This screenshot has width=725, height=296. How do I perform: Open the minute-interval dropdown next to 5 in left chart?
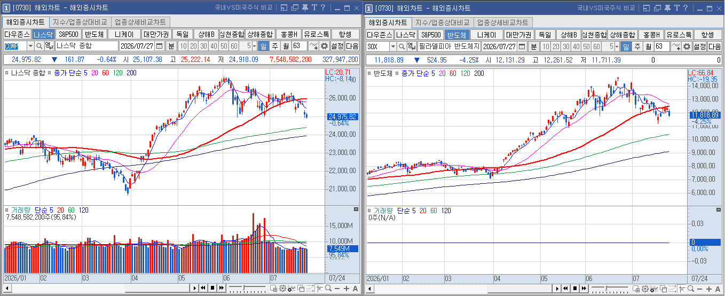pos(254,46)
